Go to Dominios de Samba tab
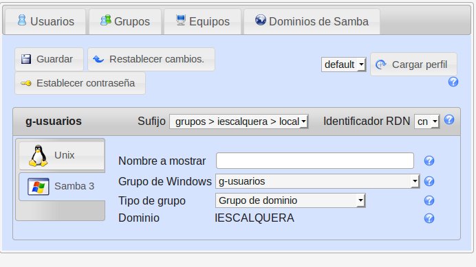Screen dimensions: 476x267 (312, 21)
